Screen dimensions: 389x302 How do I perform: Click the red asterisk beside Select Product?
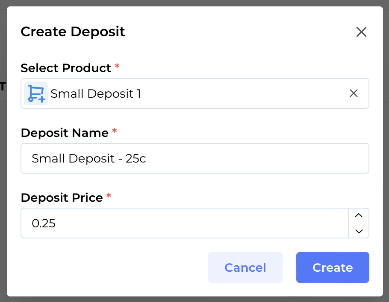pos(117,67)
